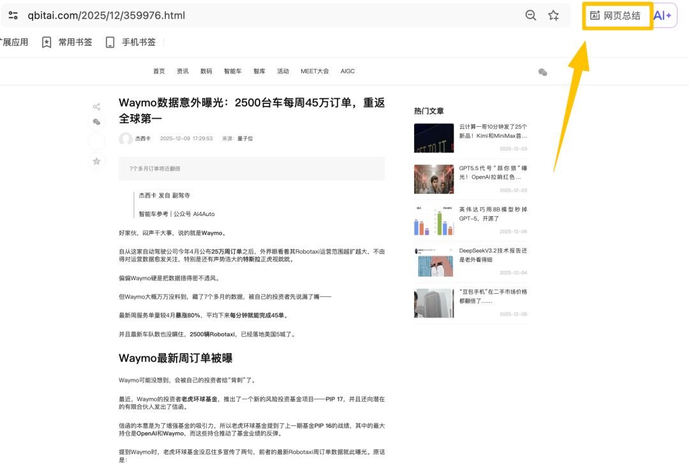Click the 热门文章 section heading
The width and height of the screenshot is (689, 473).
point(429,111)
